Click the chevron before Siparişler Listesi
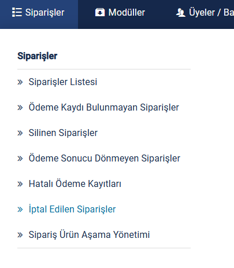 tap(20, 82)
